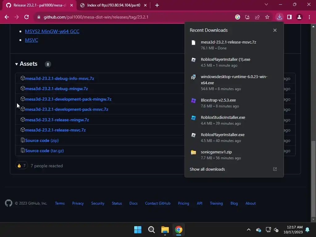The height and width of the screenshot is (237, 316).
Task: Click the Bloxstrap-v2.5.3.exe download icon
Action: 193,101
